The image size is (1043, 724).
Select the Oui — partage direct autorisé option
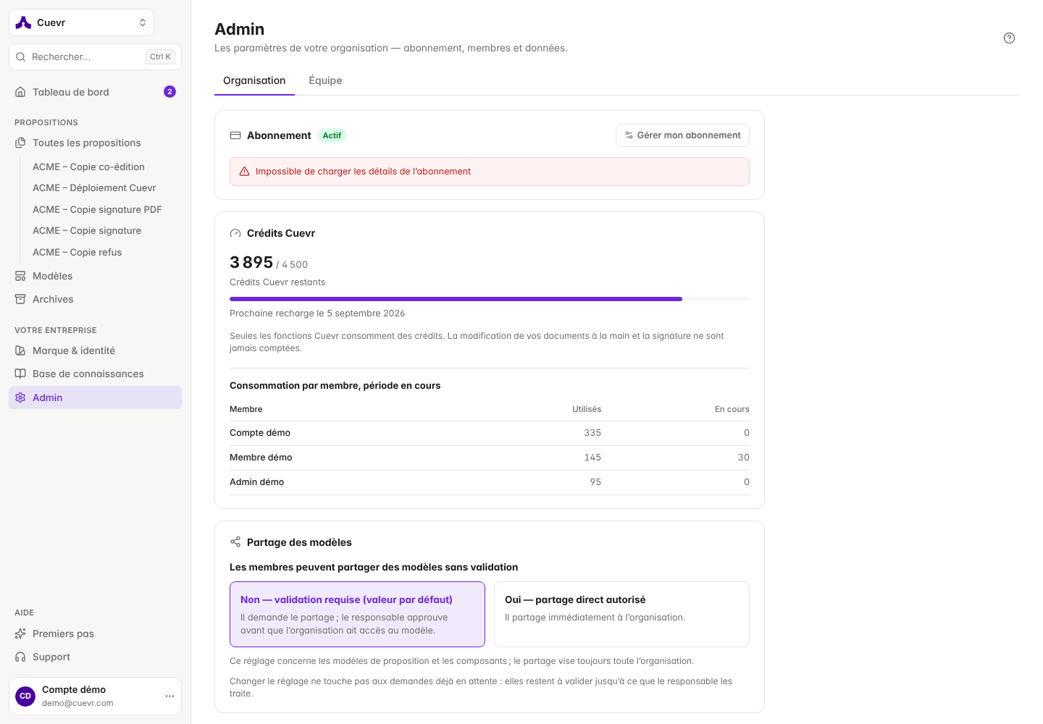pyautogui.click(x=621, y=614)
